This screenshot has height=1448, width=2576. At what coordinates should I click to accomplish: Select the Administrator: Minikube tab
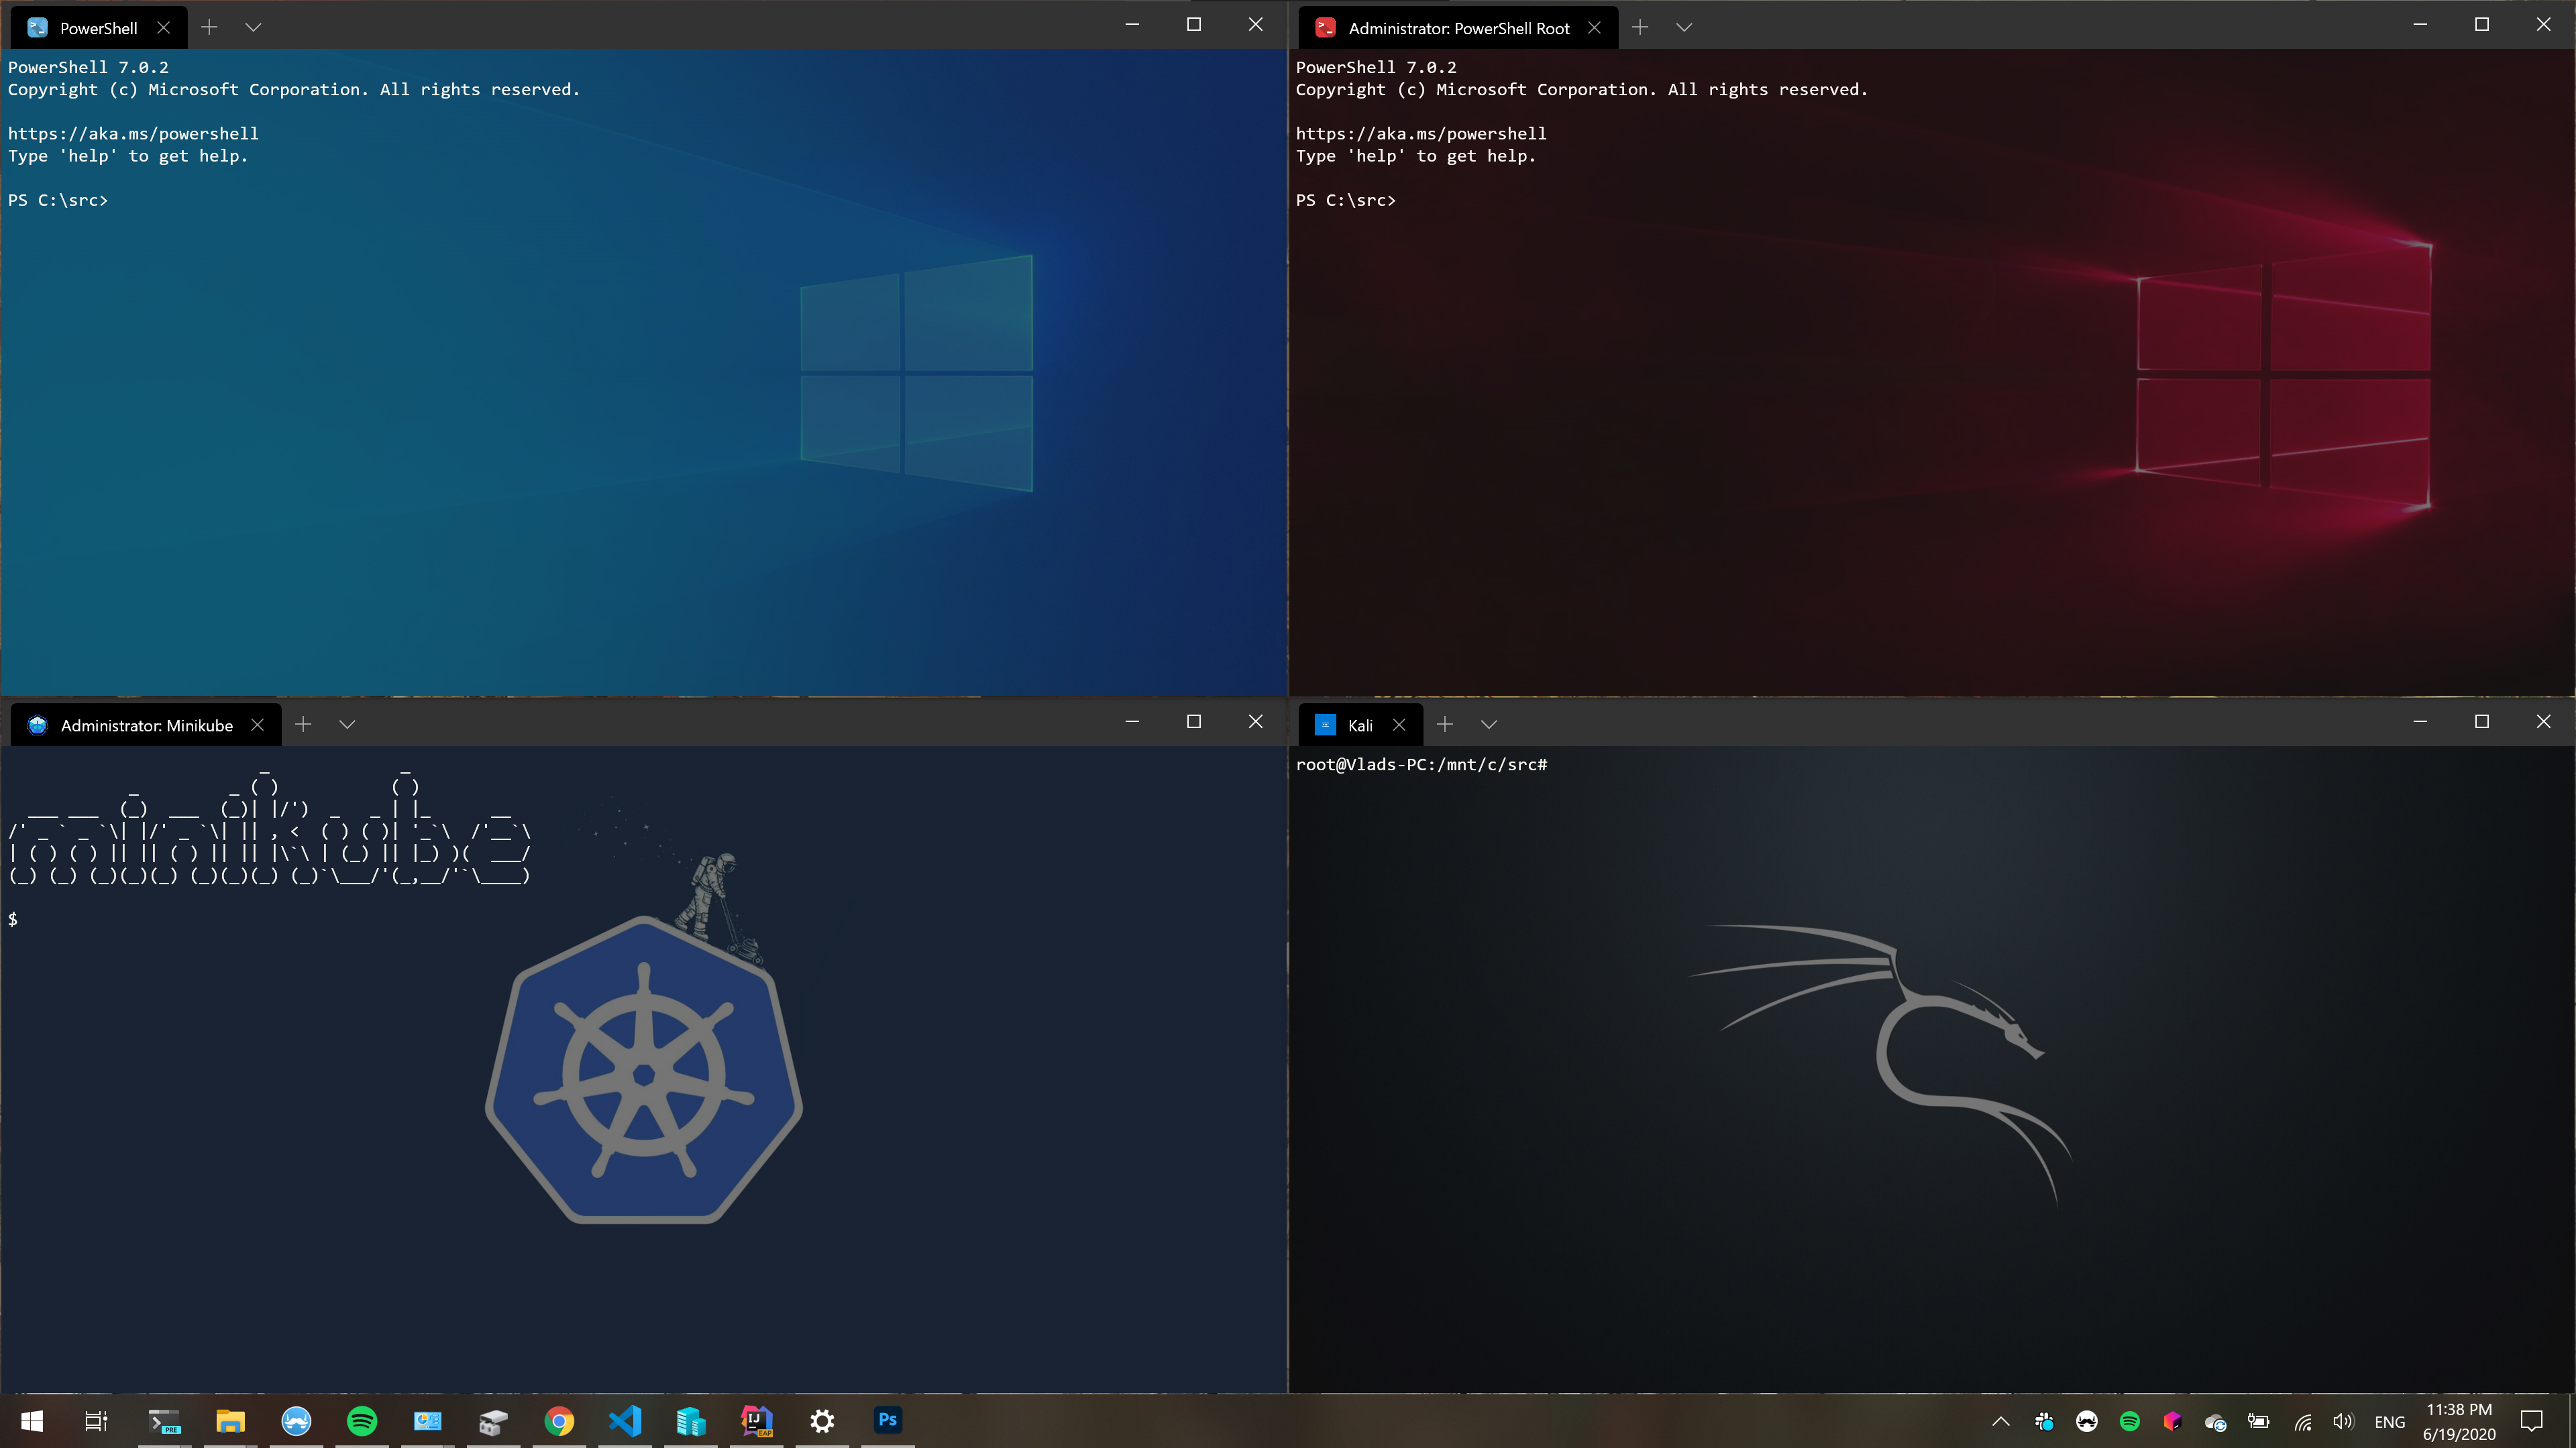click(x=145, y=725)
